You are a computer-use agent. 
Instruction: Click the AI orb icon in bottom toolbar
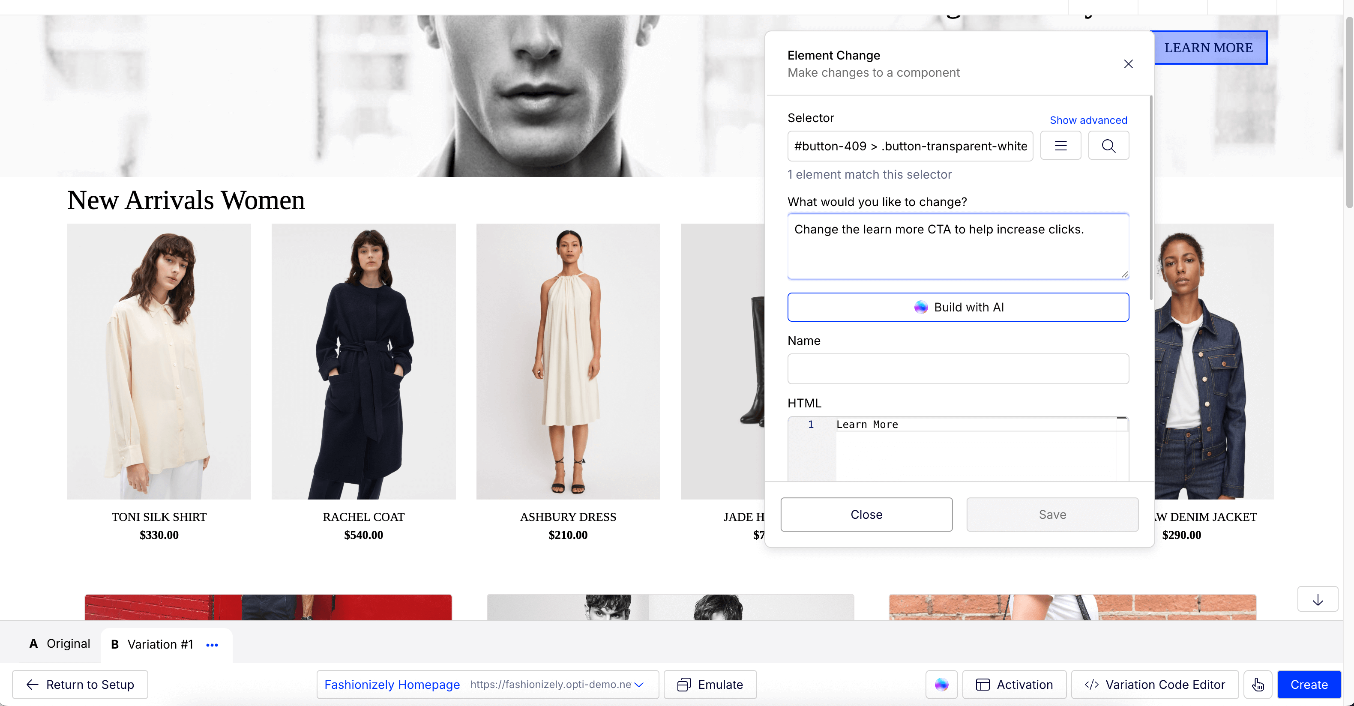pos(941,684)
